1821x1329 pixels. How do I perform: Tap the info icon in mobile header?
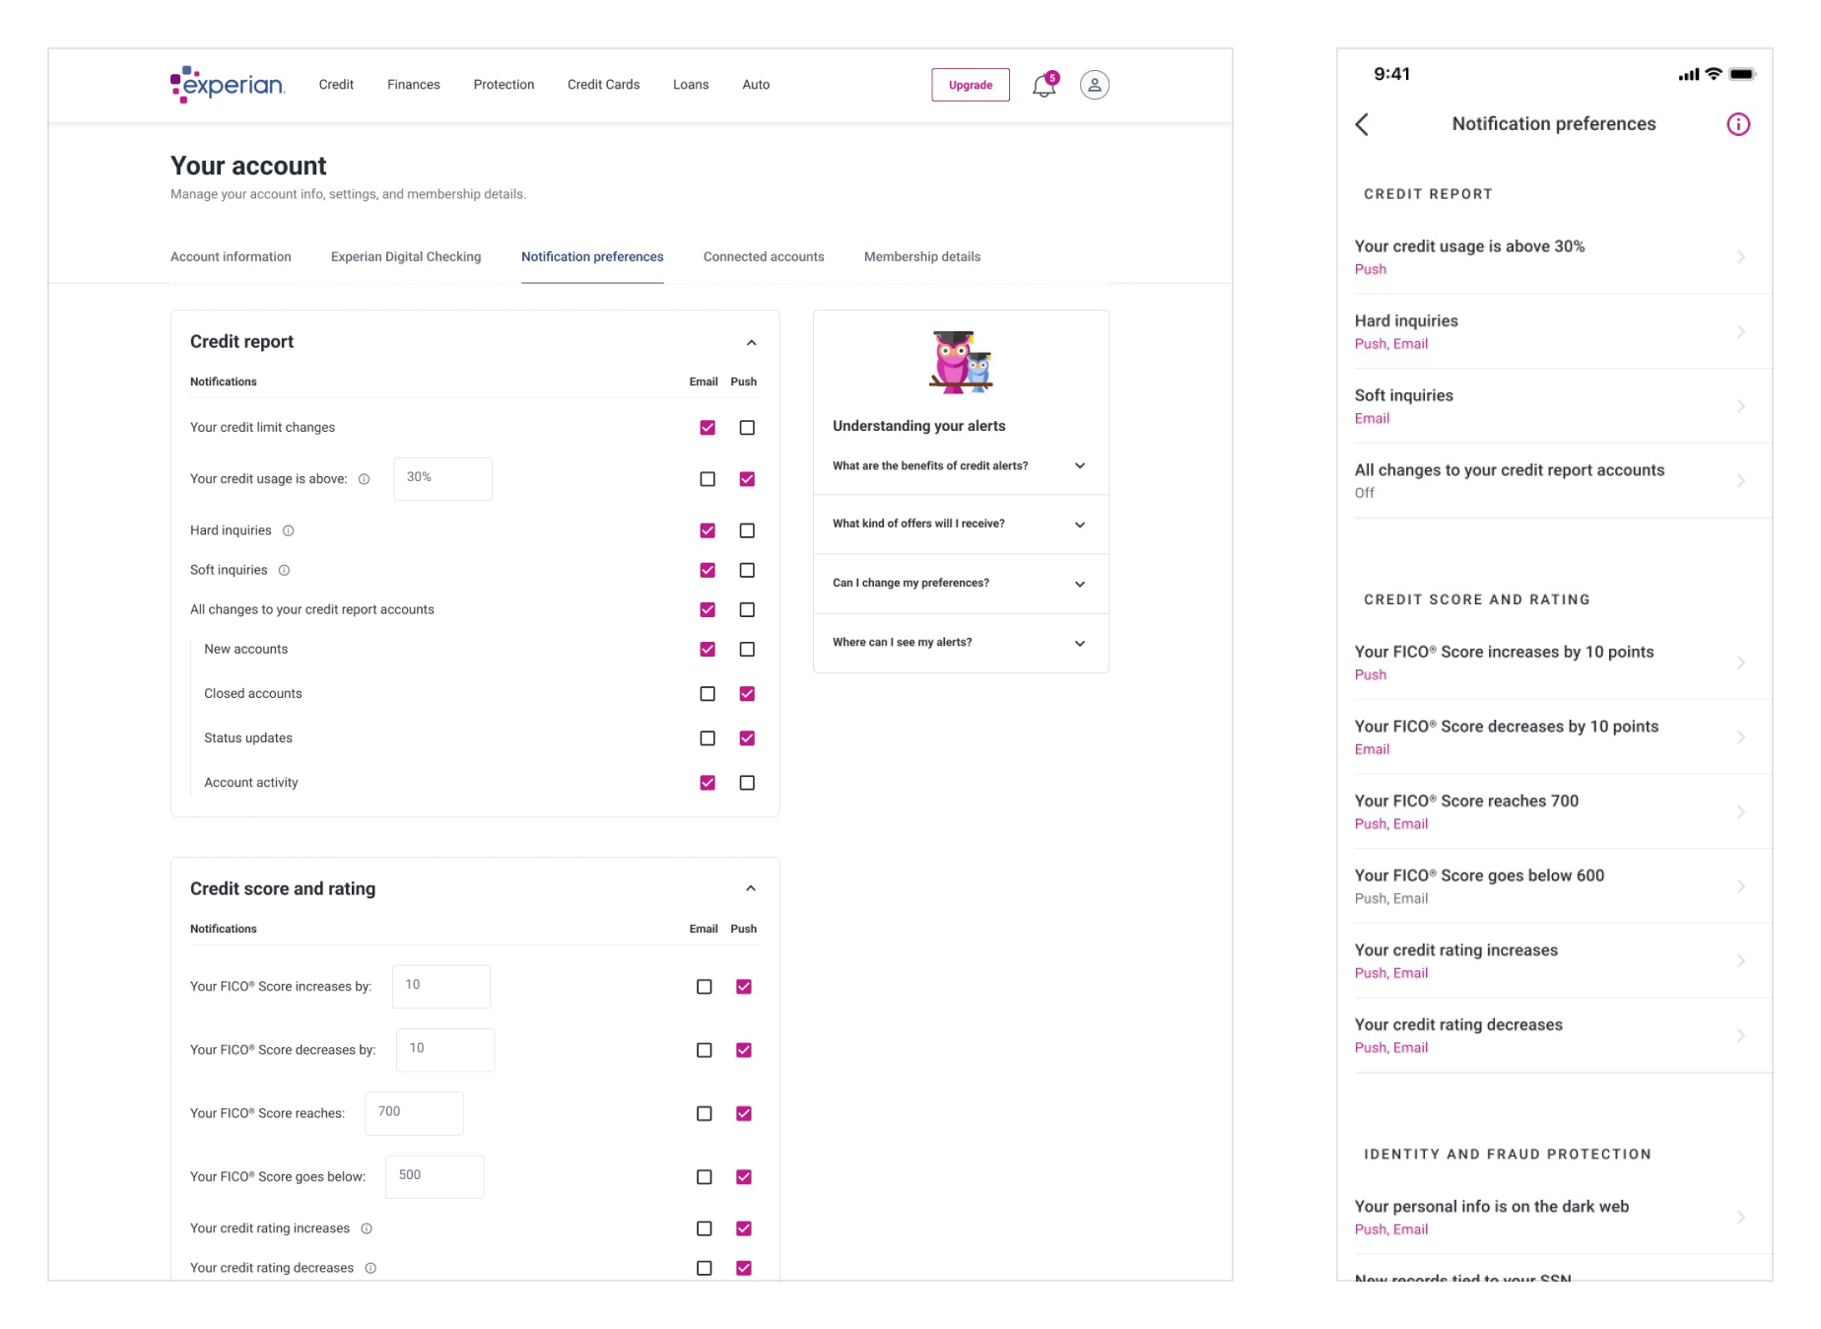point(1738,124)
